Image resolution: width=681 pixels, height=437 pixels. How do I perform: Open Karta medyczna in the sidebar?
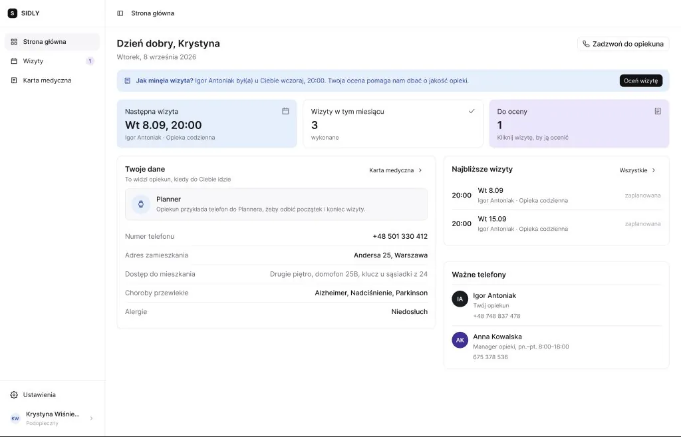tap(52, 80)
